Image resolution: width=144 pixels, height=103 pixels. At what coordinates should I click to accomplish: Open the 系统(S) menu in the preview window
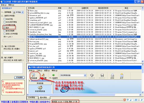[32, 71]
